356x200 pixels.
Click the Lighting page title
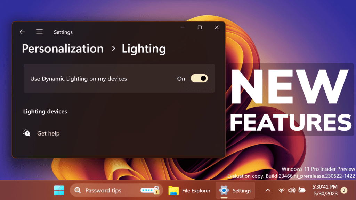coord(144,49)
